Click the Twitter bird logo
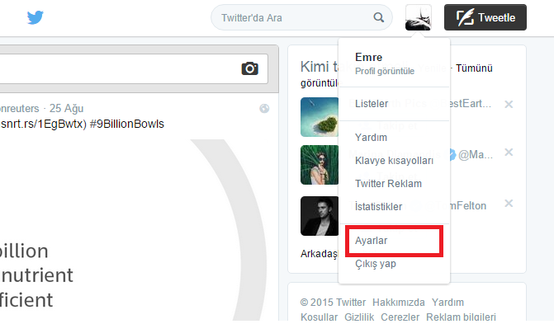The height and width of the screenshot is (324, 554). 36,17
